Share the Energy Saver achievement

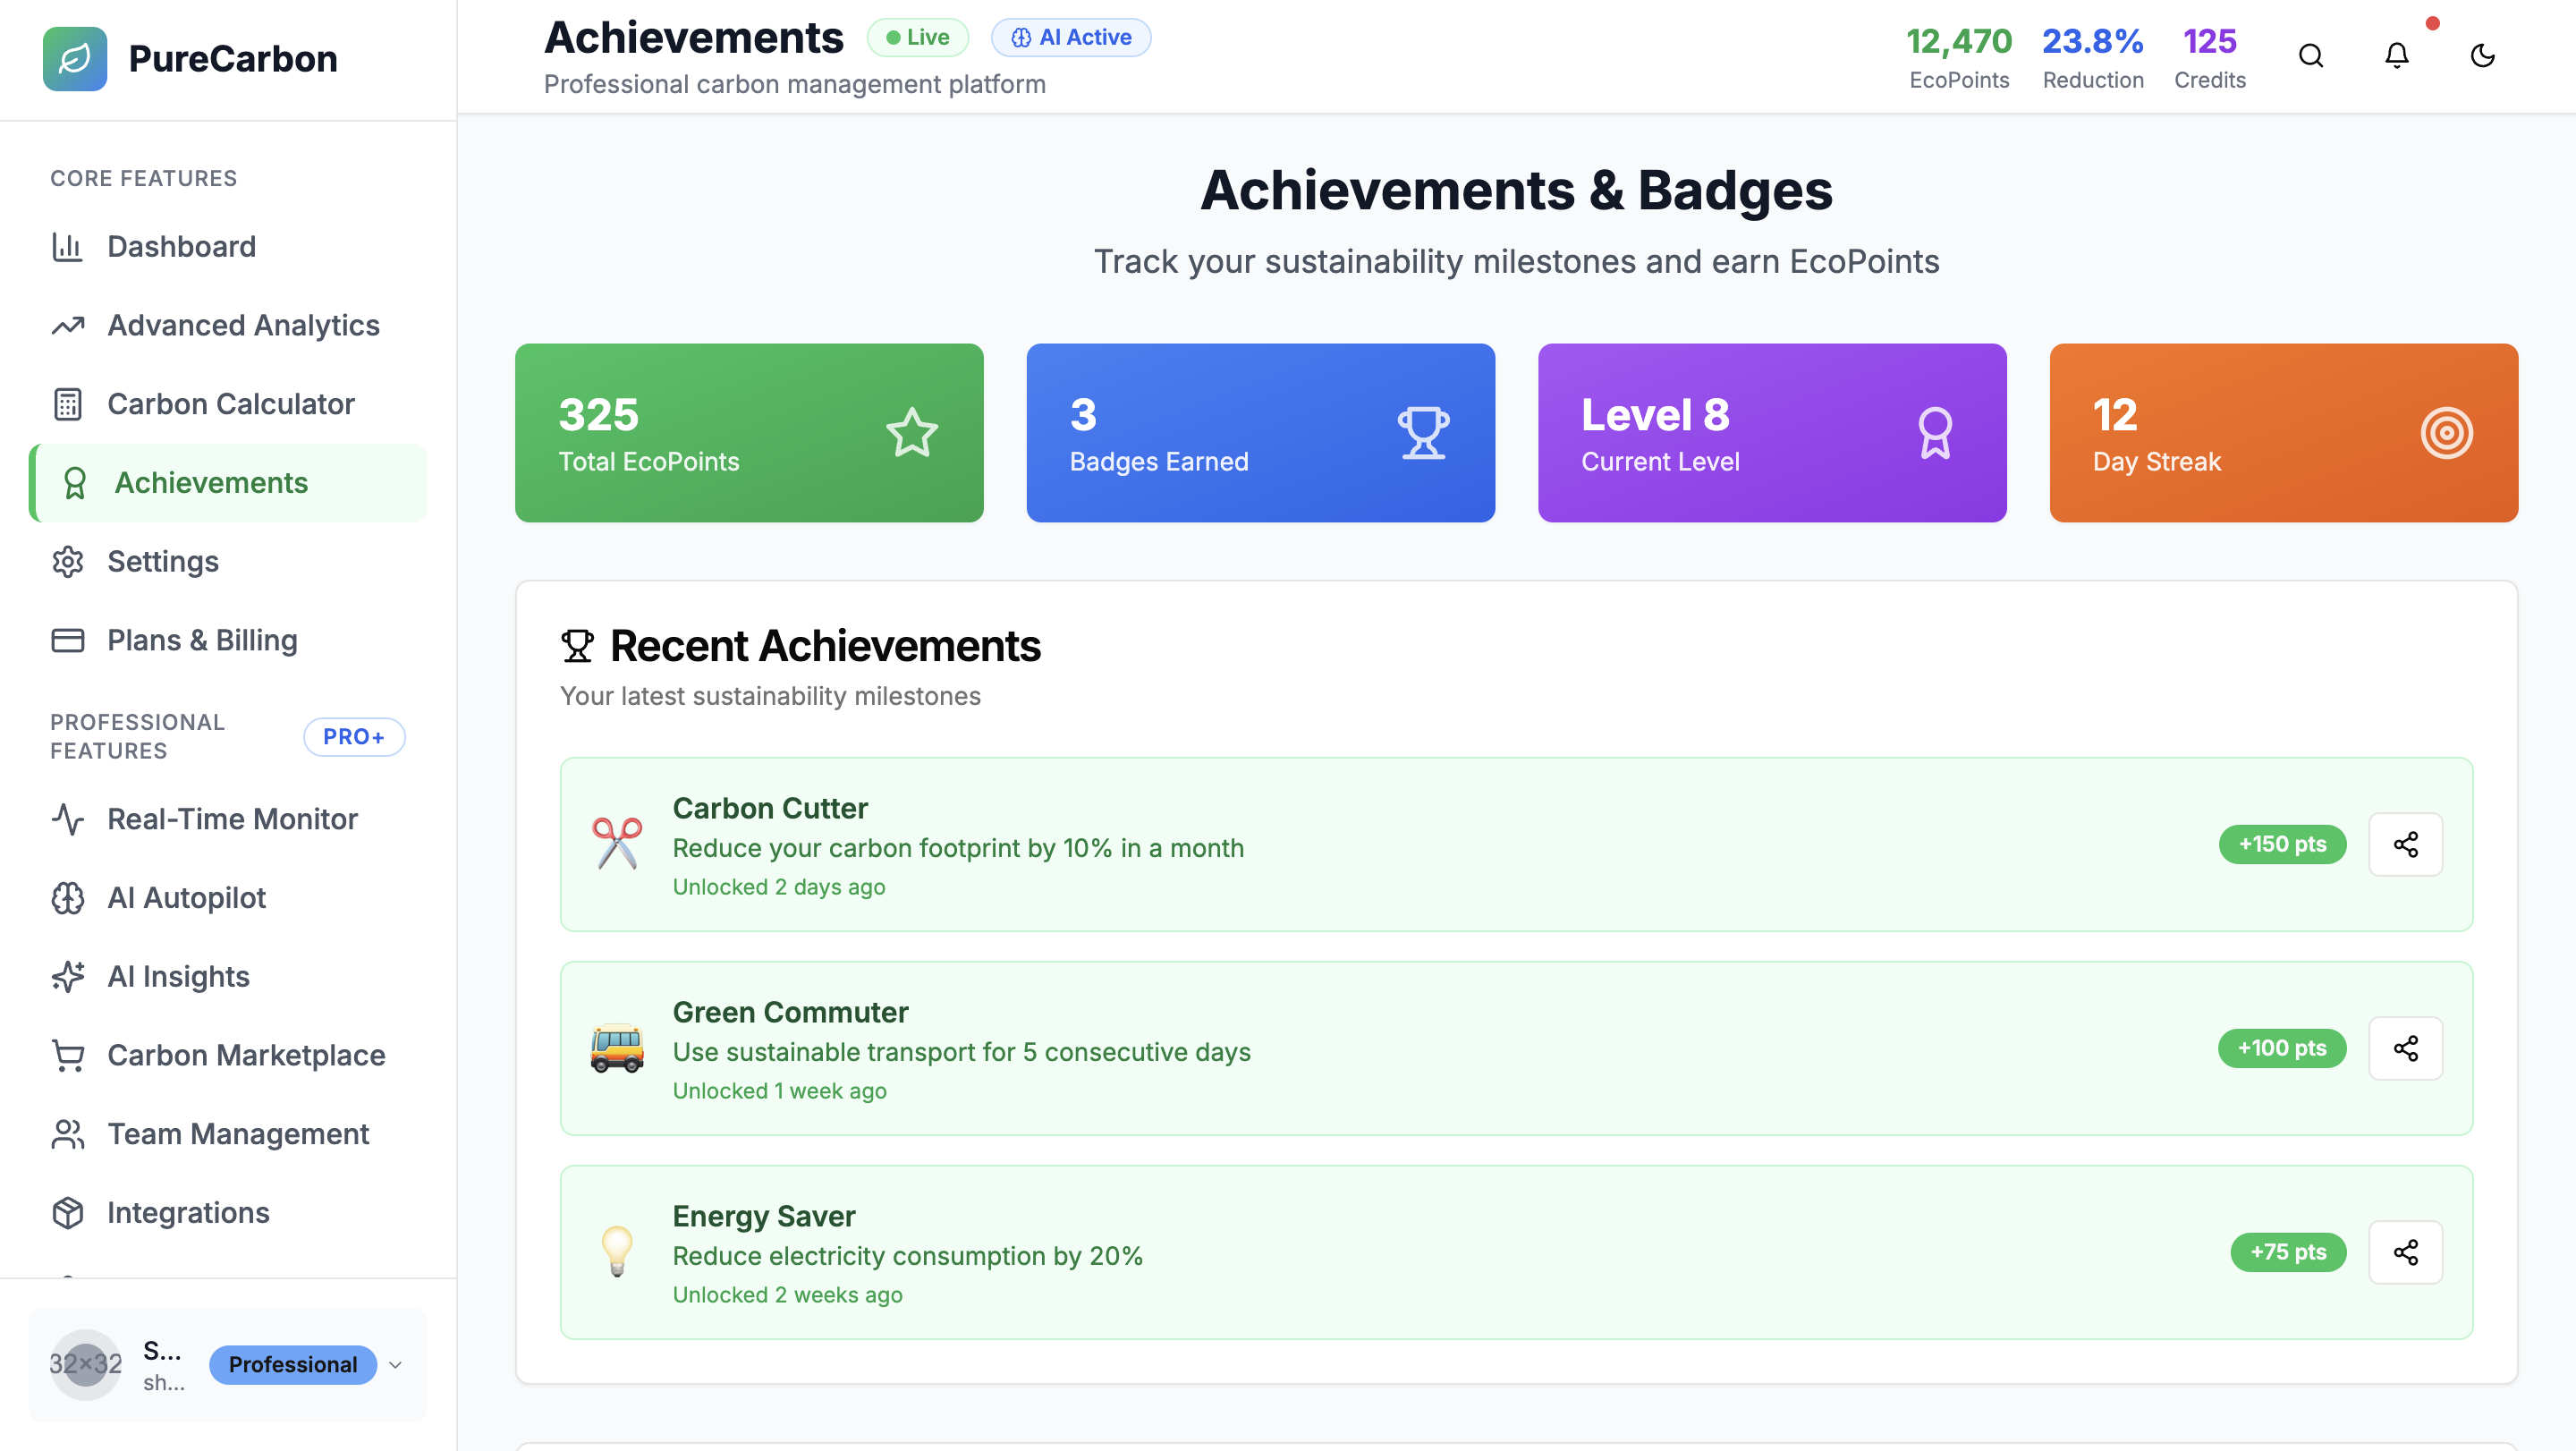tap(2405, 1252)
